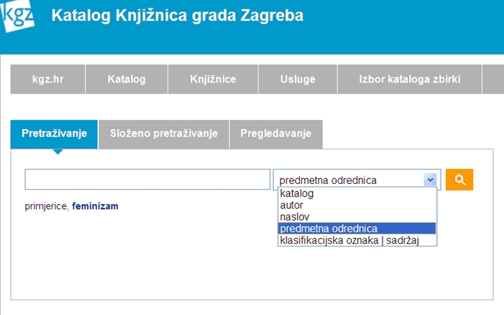
Task: Focus the search text input field
Action: [147, 180]
